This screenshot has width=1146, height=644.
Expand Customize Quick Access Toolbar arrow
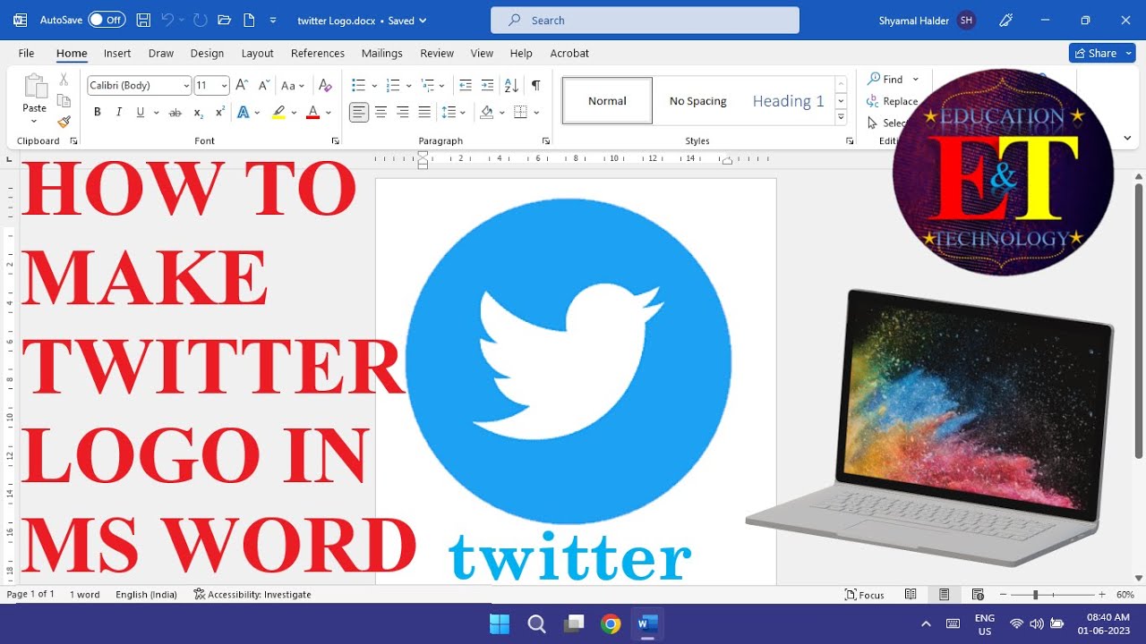(x=273, y=20)
